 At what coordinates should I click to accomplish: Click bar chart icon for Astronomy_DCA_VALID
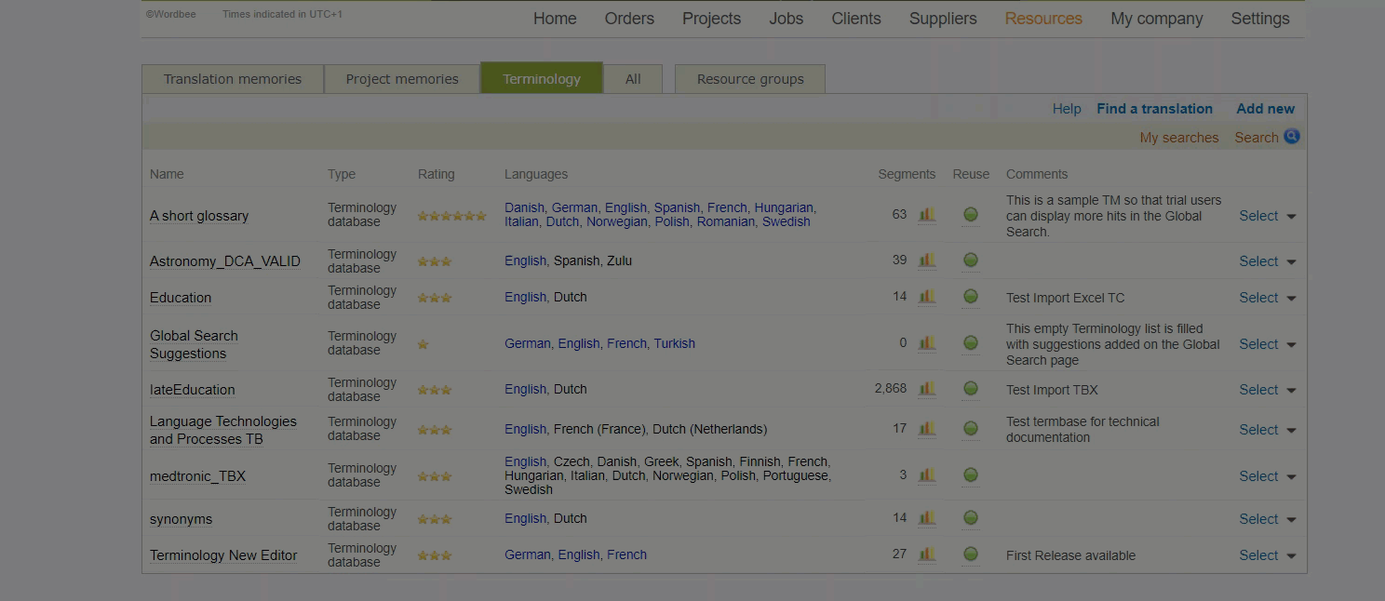[x=926, y=260]
